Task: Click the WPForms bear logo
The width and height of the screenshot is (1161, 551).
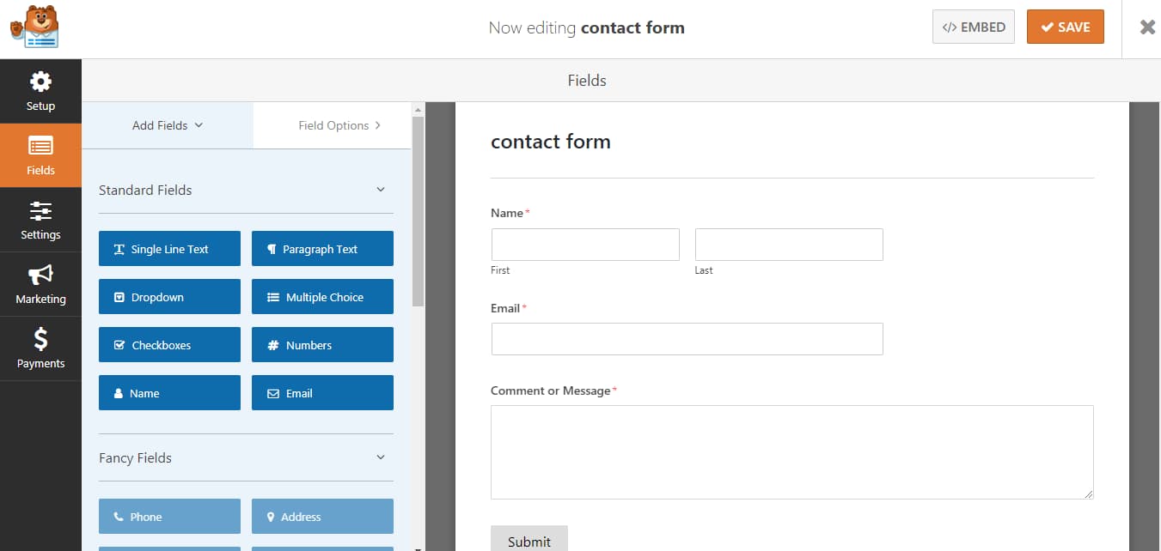Action: point(32,27)
